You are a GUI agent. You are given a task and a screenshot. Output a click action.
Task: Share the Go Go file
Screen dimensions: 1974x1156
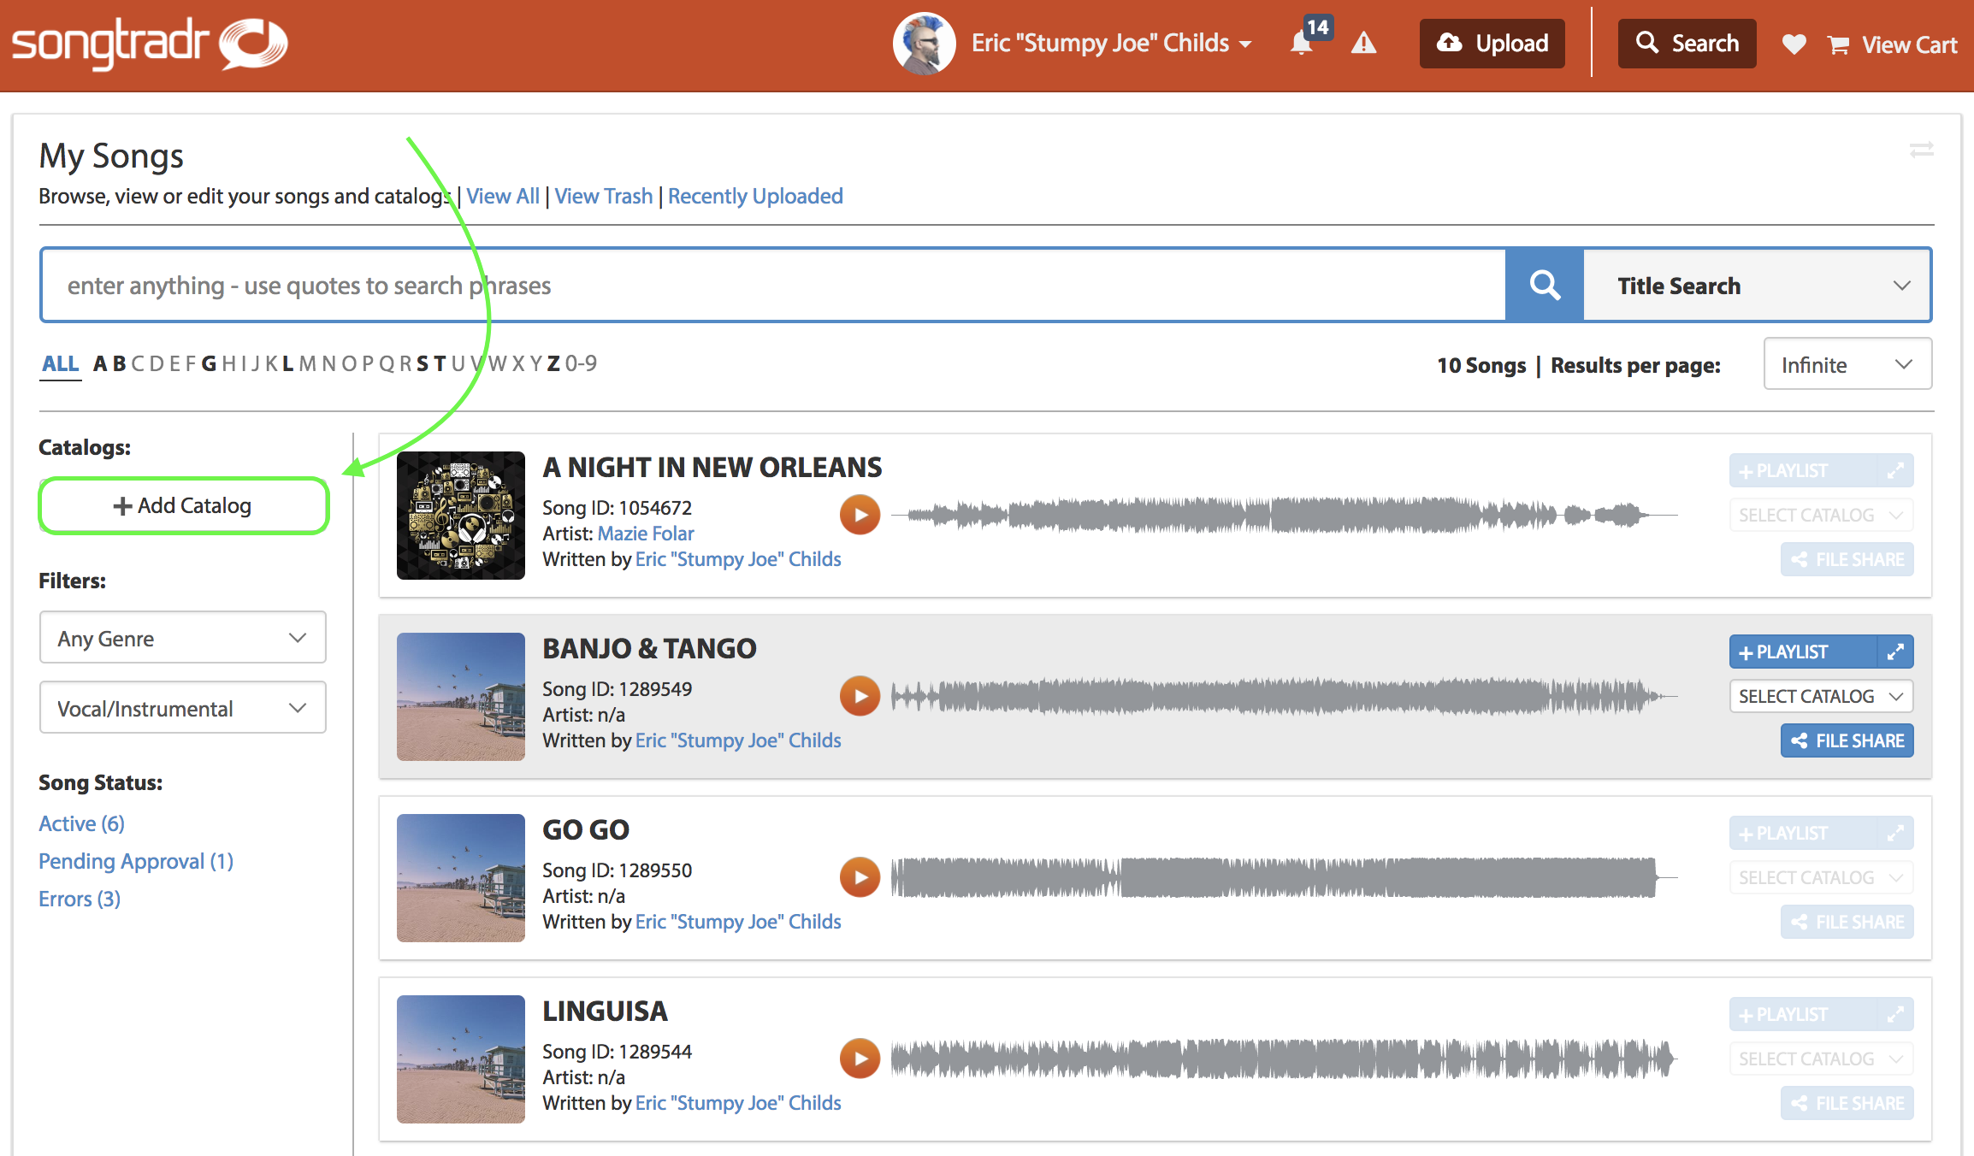[x=1847, y=922]
